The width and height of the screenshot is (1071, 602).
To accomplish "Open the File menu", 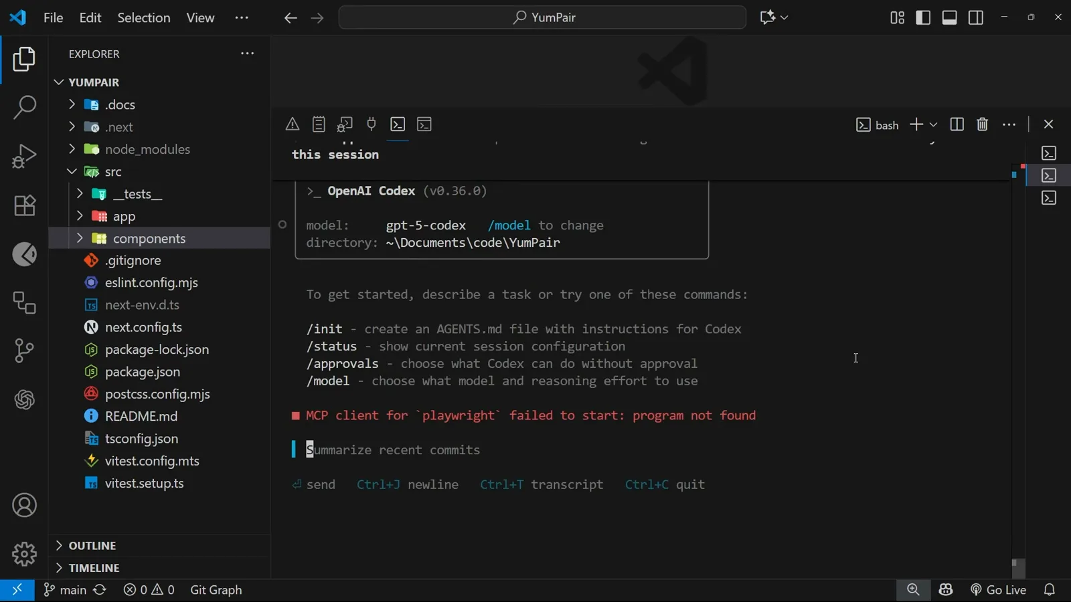I will 53,17.
